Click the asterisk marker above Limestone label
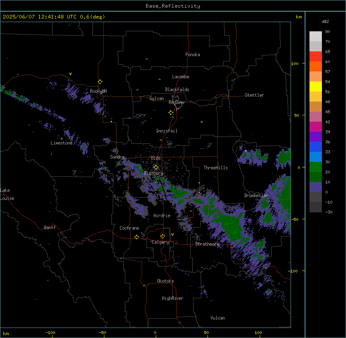Screen dimensions: 346x338 point(61,139)
